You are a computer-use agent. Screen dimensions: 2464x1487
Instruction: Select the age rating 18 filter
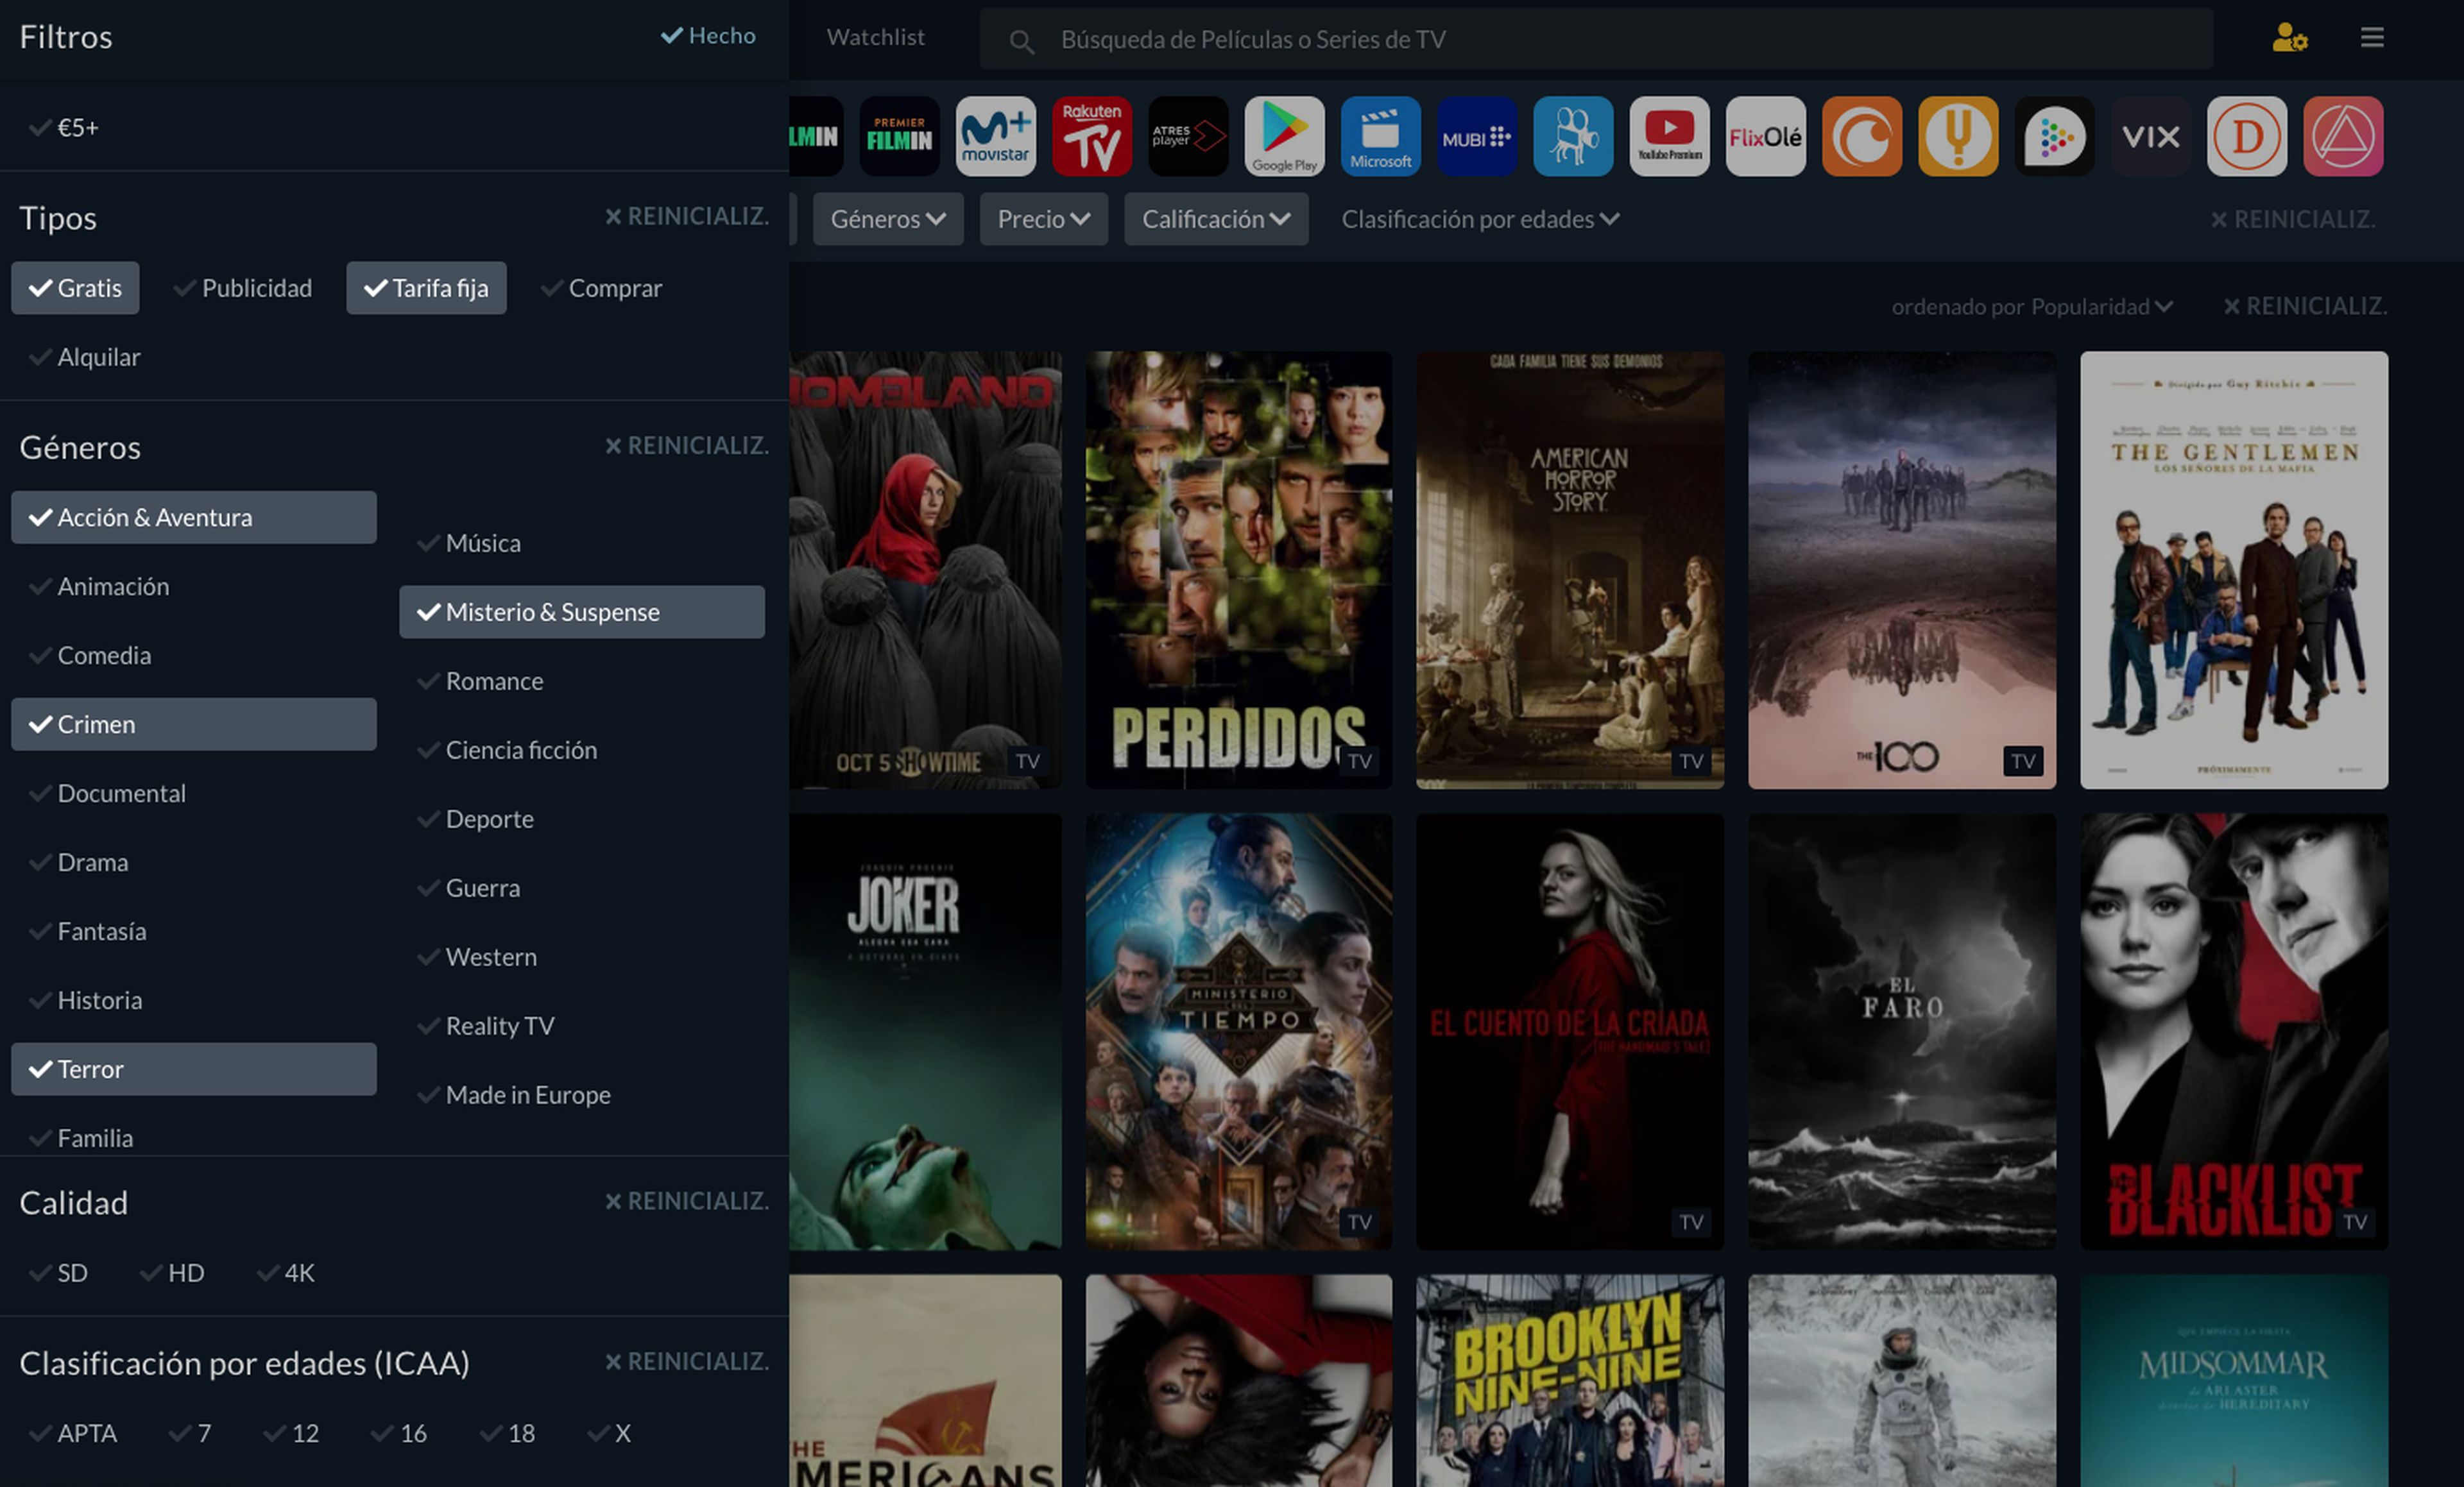click(508, 1433)
